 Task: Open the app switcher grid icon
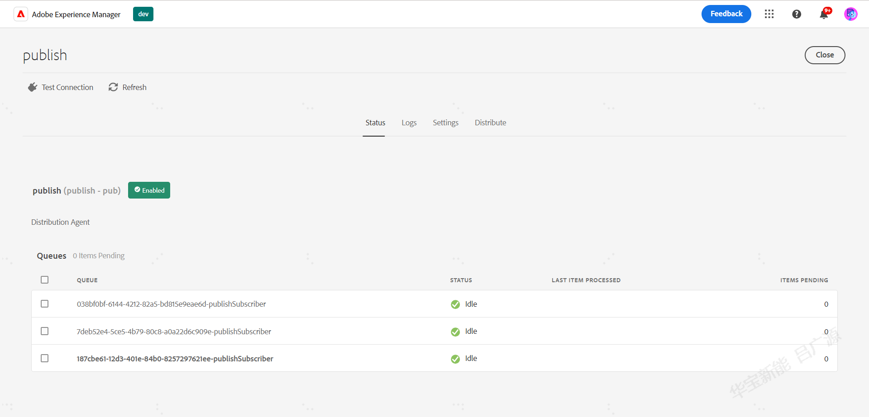click(769, 14)
